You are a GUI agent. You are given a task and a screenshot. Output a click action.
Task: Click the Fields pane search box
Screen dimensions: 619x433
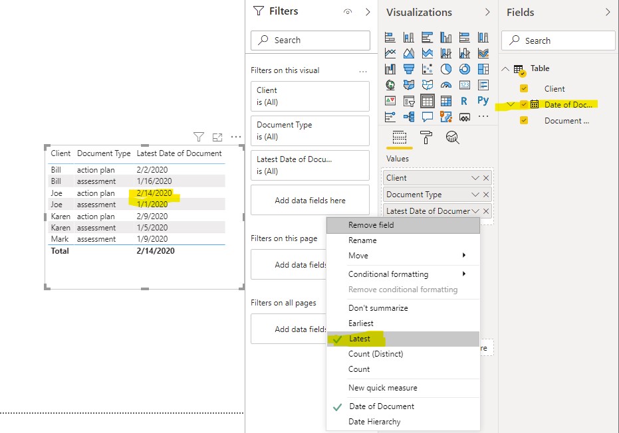pyautogui.click(x=558, y=41)
